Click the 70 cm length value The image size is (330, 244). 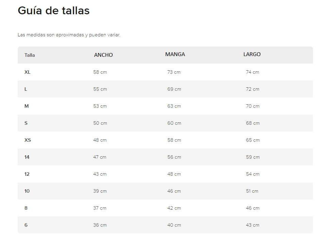[x=253, y=106]
